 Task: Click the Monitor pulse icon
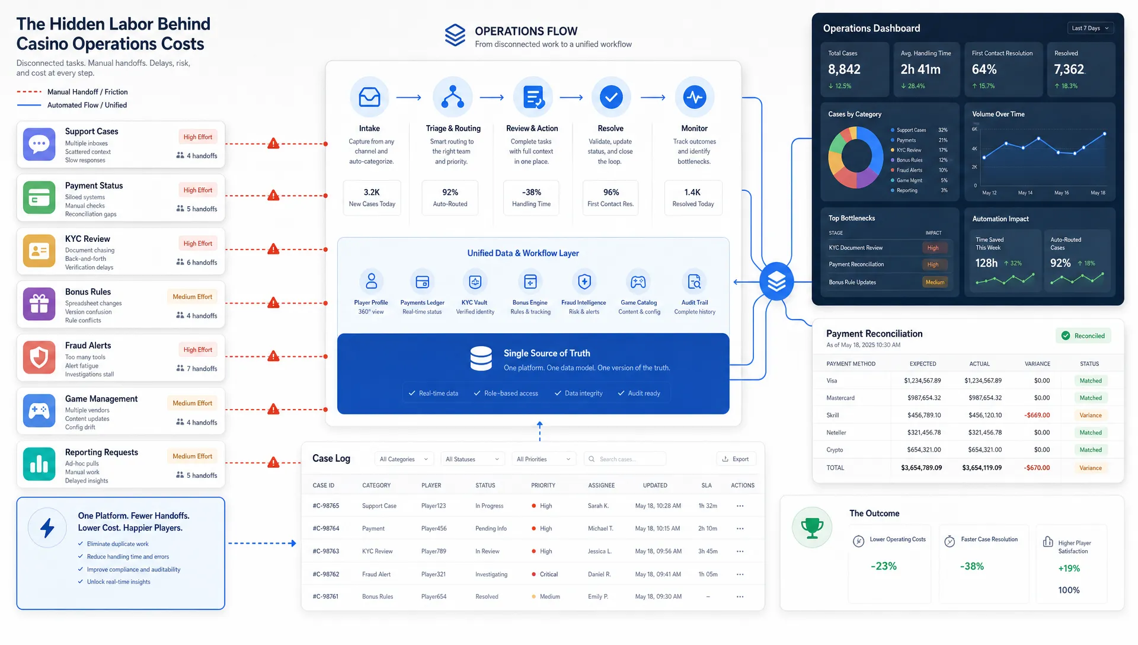pyautogui.click(x=695, y=97)
